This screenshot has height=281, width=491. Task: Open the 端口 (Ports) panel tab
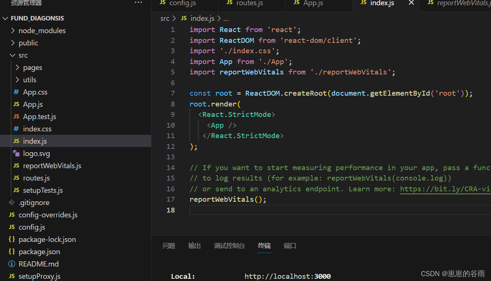[x=290, y=246]
